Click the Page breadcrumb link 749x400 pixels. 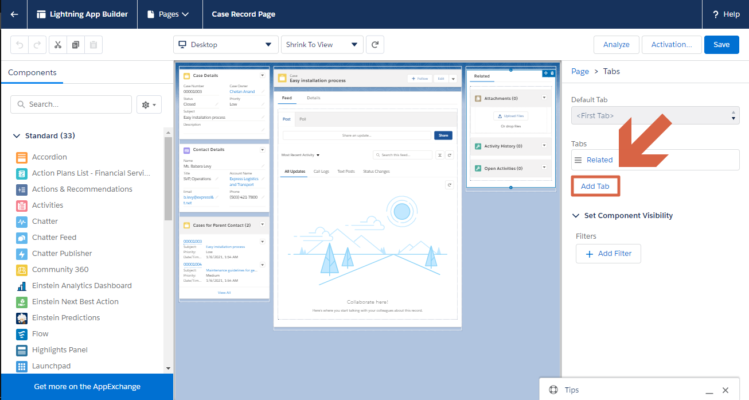coord(580,72)
